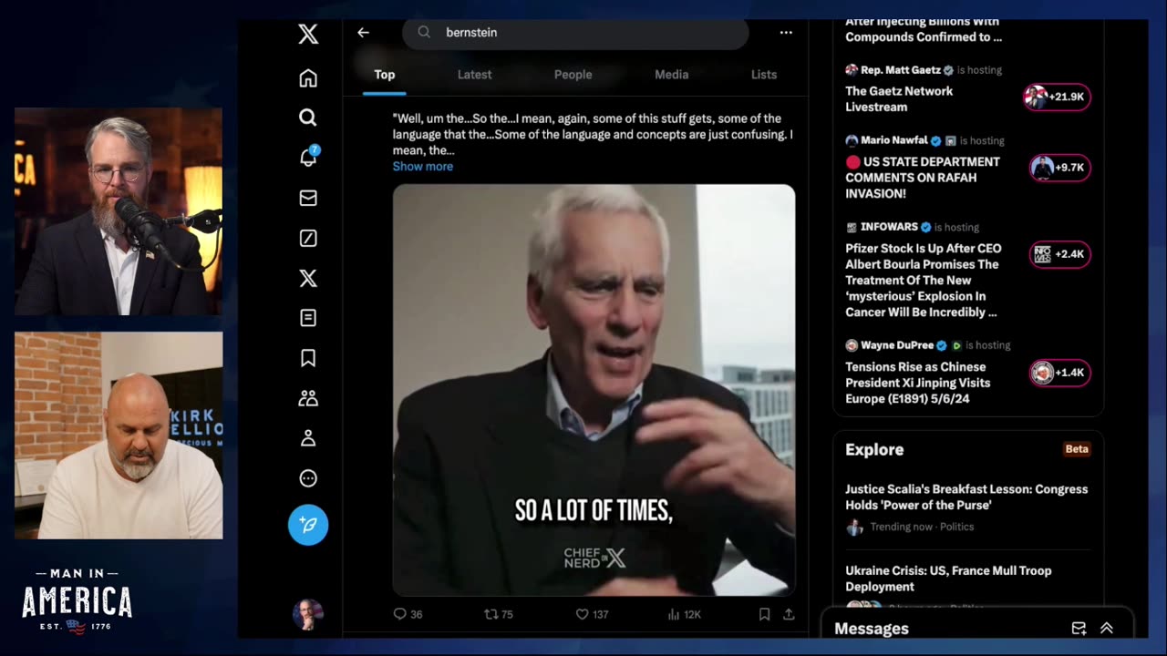This screenshot has height=656, width=1167.
Task: Join INFOWARS space with +2.4K listeners
Action: pyautogui.click(x=1059, y=254)
